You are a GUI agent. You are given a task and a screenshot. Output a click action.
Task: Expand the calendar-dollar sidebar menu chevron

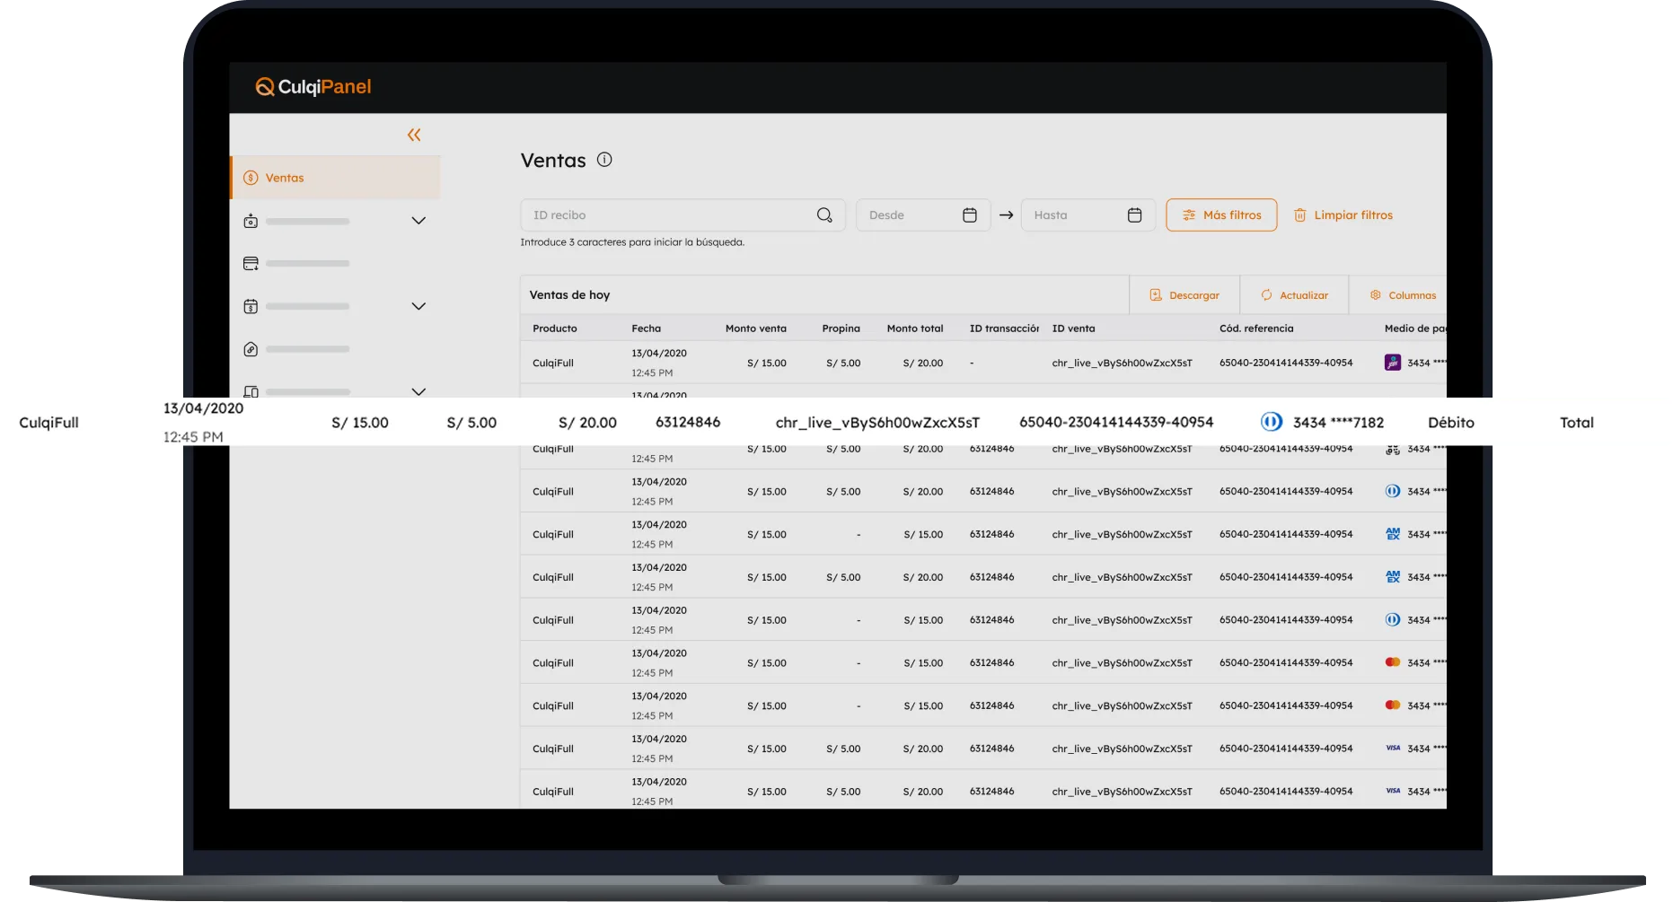tap(418, 306)
